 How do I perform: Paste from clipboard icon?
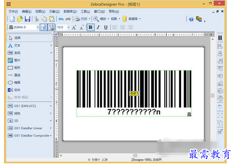pyautogui.click(x=52, y=19)
